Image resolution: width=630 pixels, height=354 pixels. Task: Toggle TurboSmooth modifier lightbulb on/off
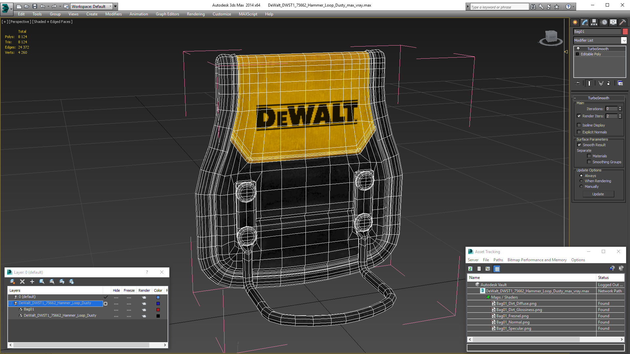coord(578,49)
